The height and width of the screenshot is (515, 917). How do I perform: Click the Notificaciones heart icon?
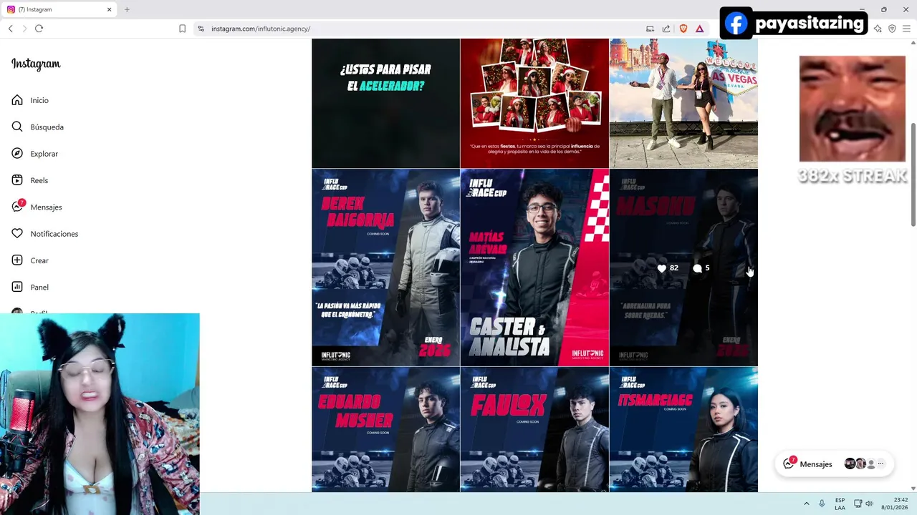coord(17,234)
